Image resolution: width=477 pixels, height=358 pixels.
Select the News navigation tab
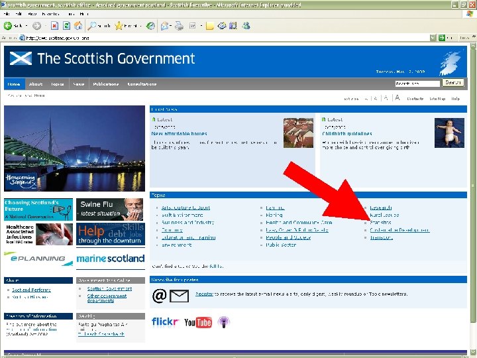(79, 84)
